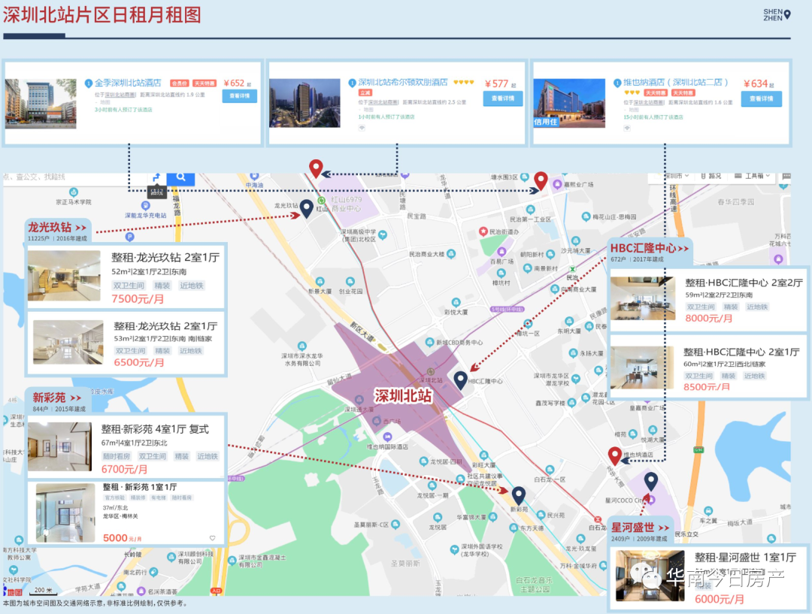The width and height of the screenshot is (812, 614).
Task: Click the blue map search magnifier button
Action: (180, 177)
